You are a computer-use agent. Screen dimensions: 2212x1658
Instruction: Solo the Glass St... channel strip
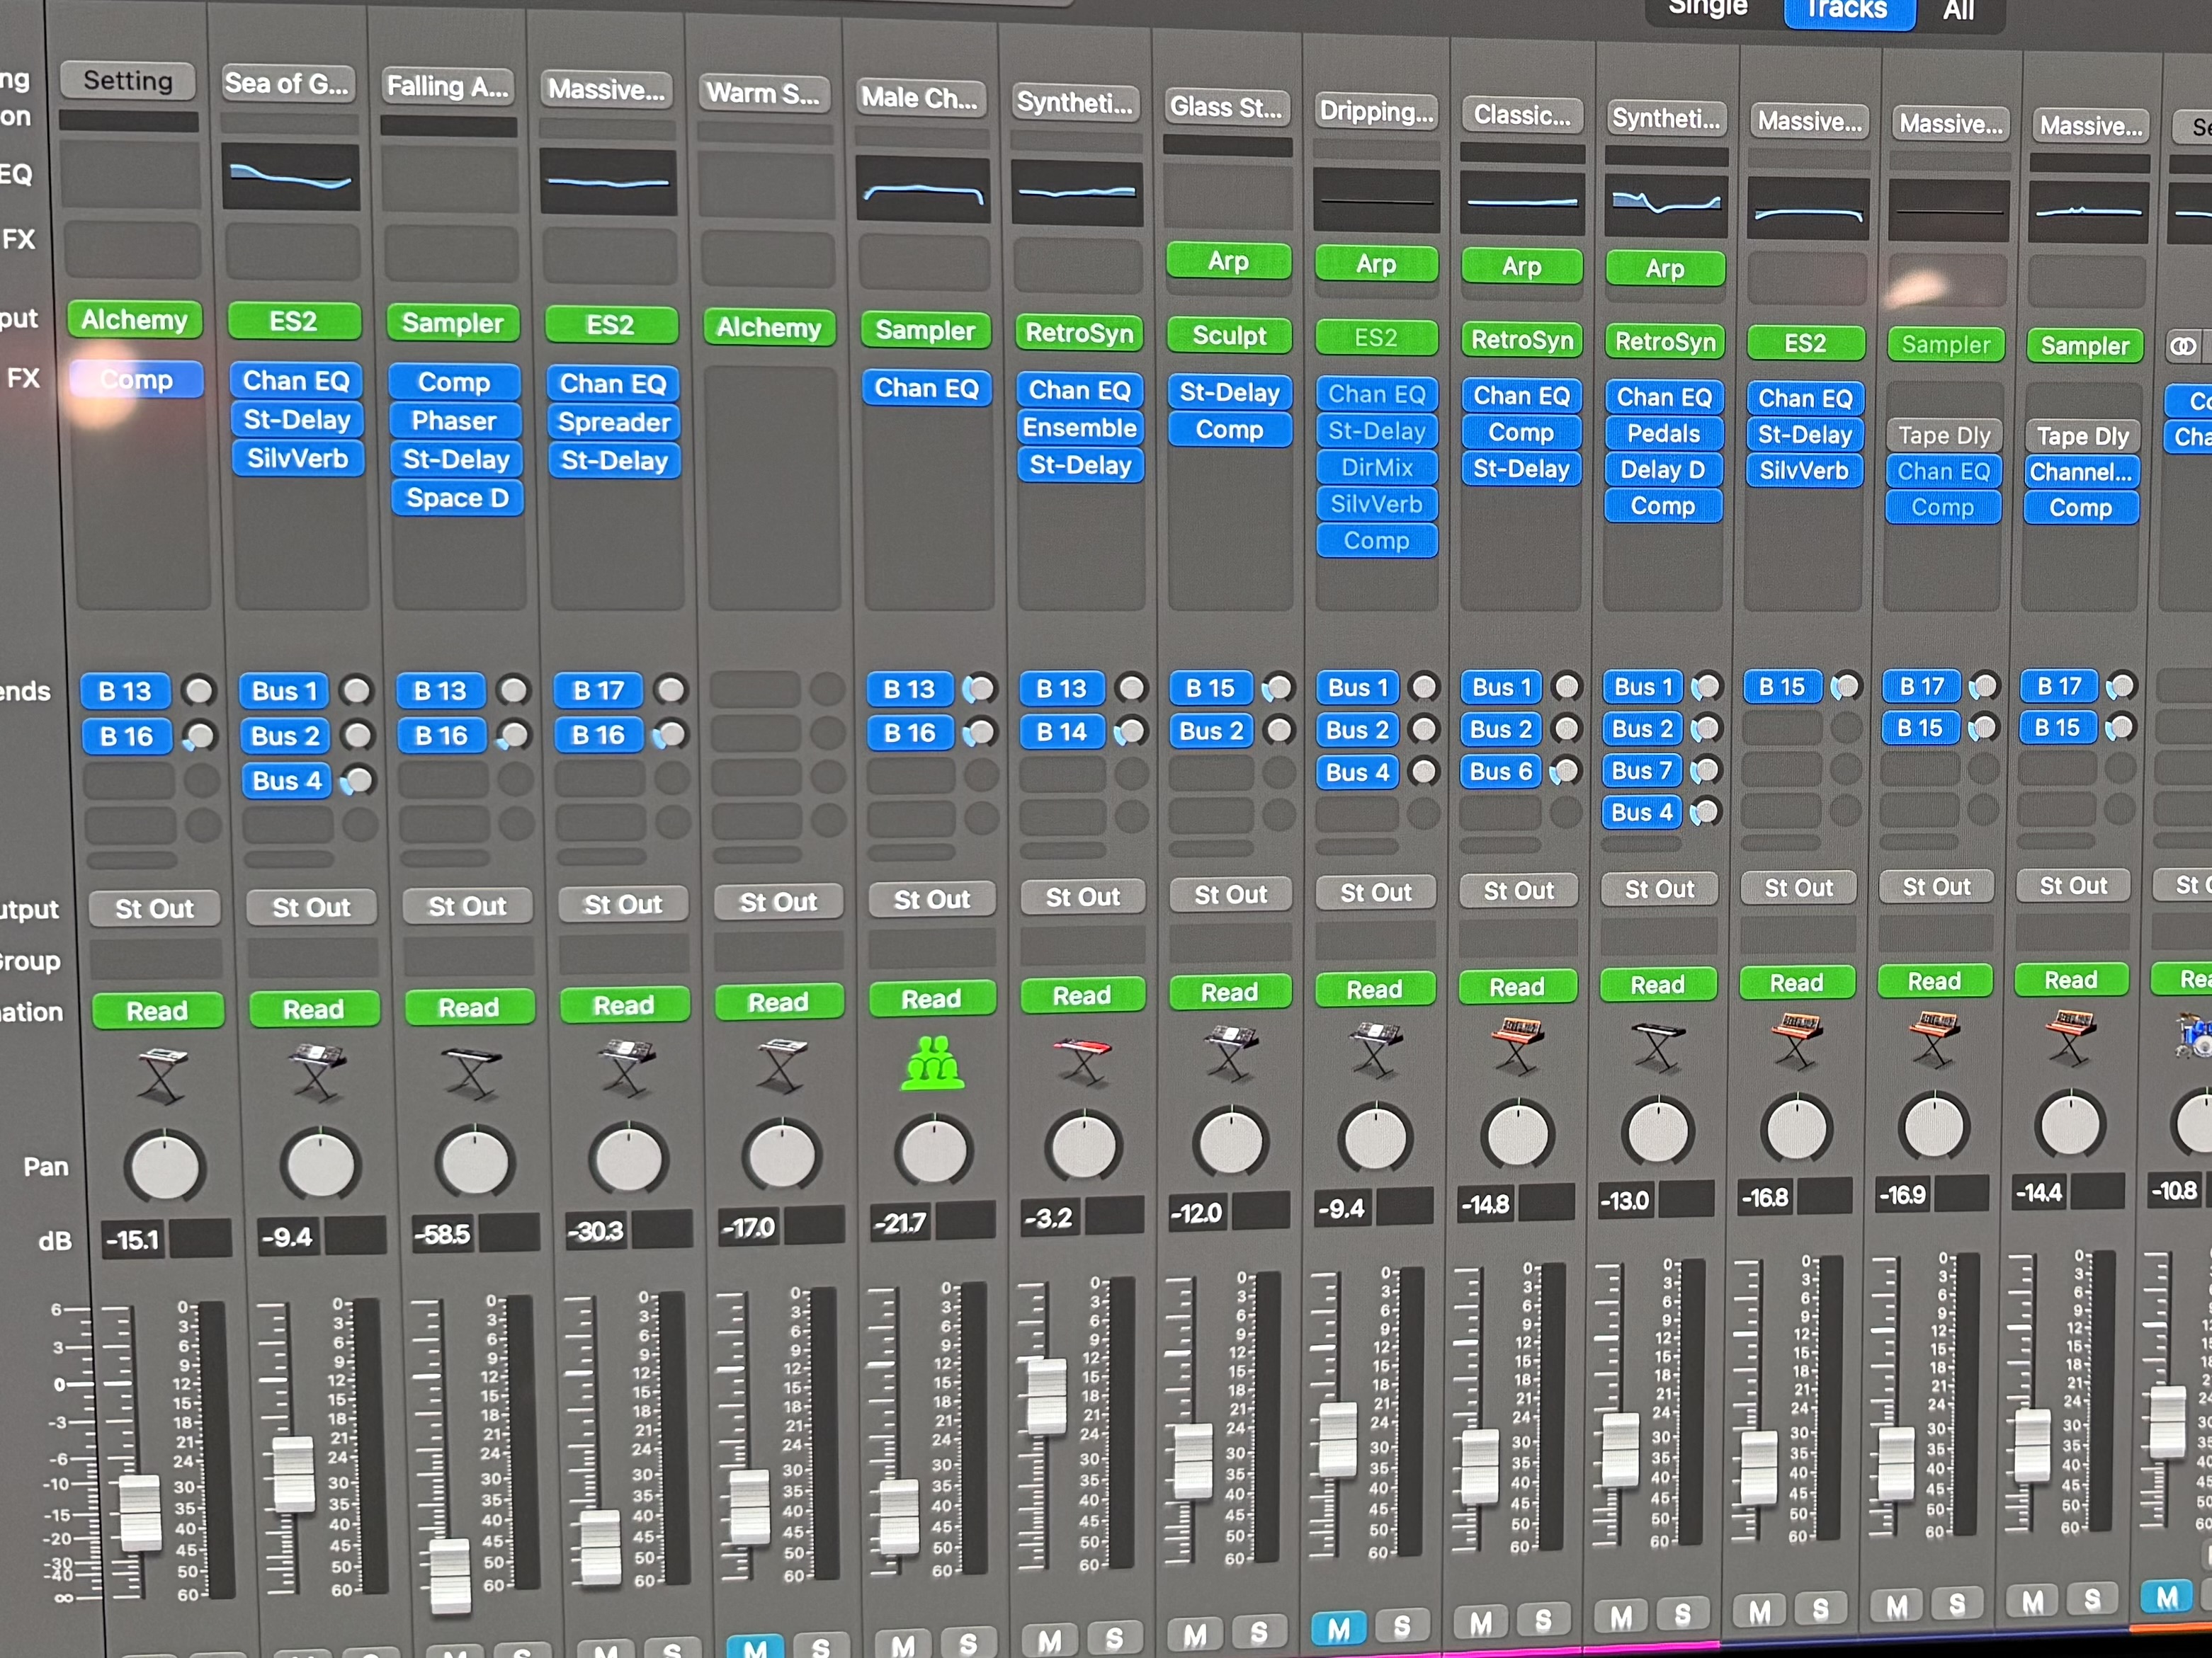1258,1633
